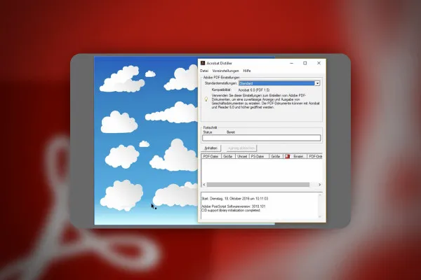This screenshot has width=421, height=280.
Task: Close the Acrobat Distiller window
Action: [x=319, y=63]
